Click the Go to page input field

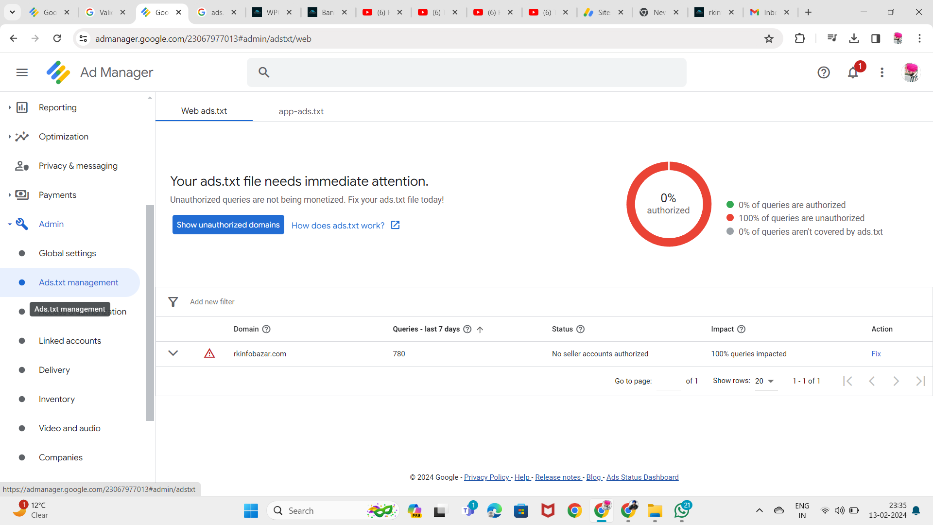(x=669, y=381)
